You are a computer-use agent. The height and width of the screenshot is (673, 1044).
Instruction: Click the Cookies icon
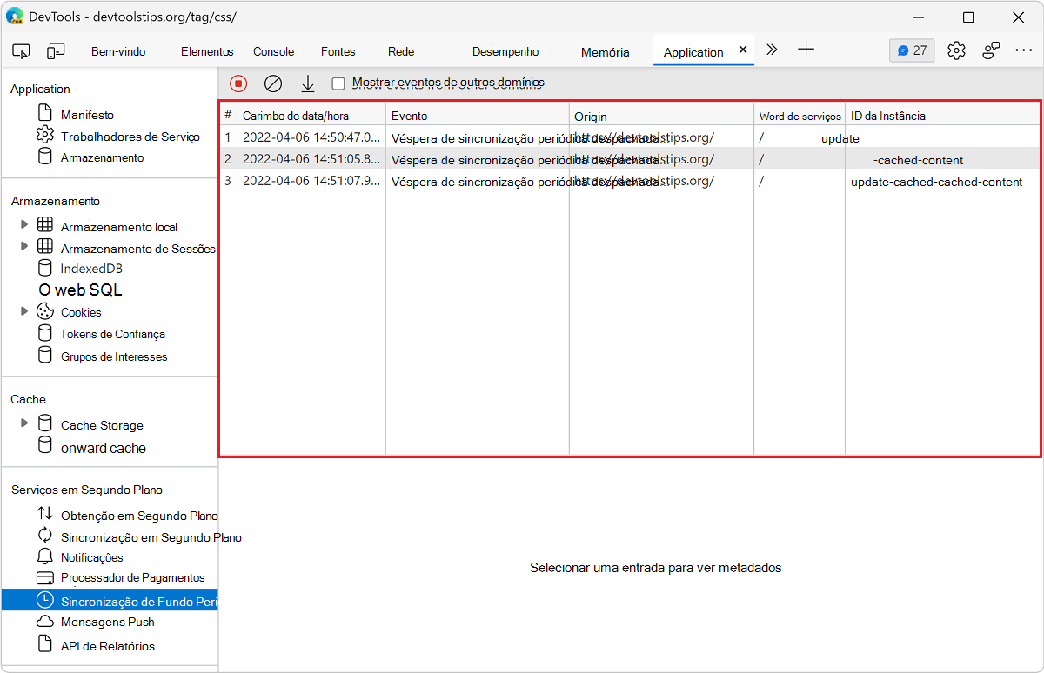point(45,311)
